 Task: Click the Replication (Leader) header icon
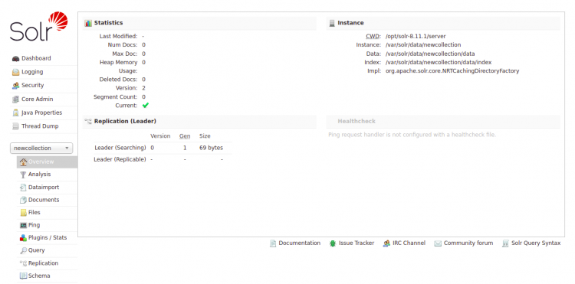point(88,121)
